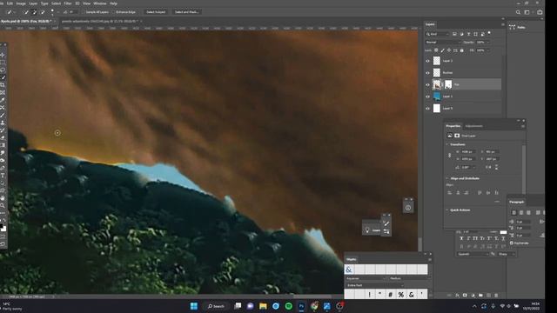Image resolution: width=557 pixels, height=313 pixels.
Task: Click filter for type layers icon
Action: (468, 34)
